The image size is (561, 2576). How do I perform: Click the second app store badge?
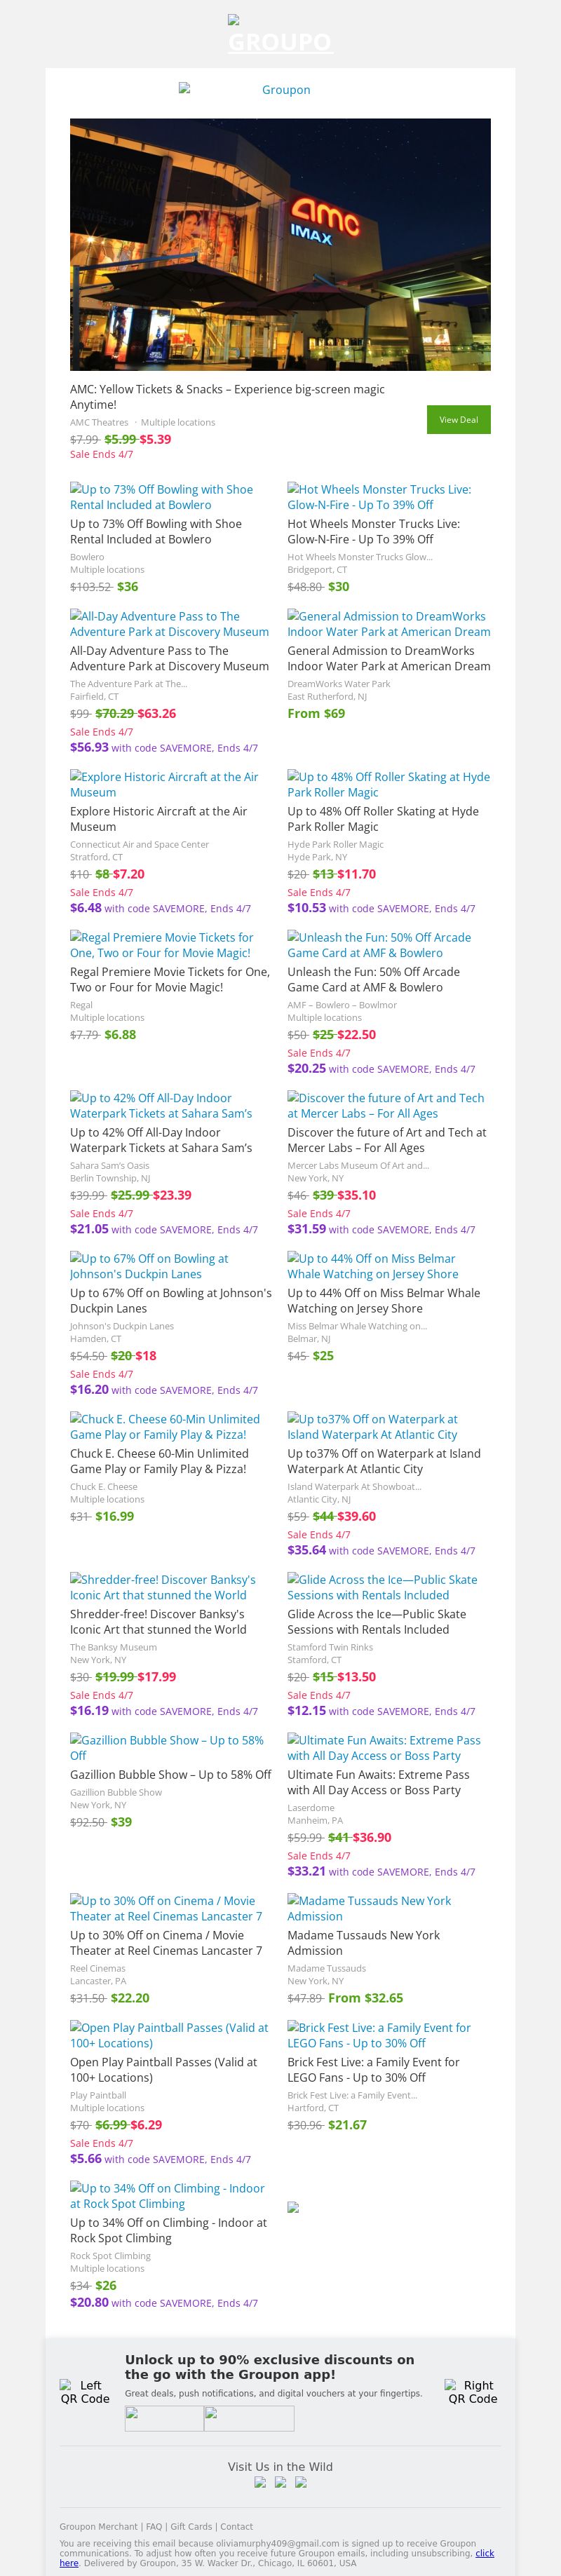(249, 2418)
